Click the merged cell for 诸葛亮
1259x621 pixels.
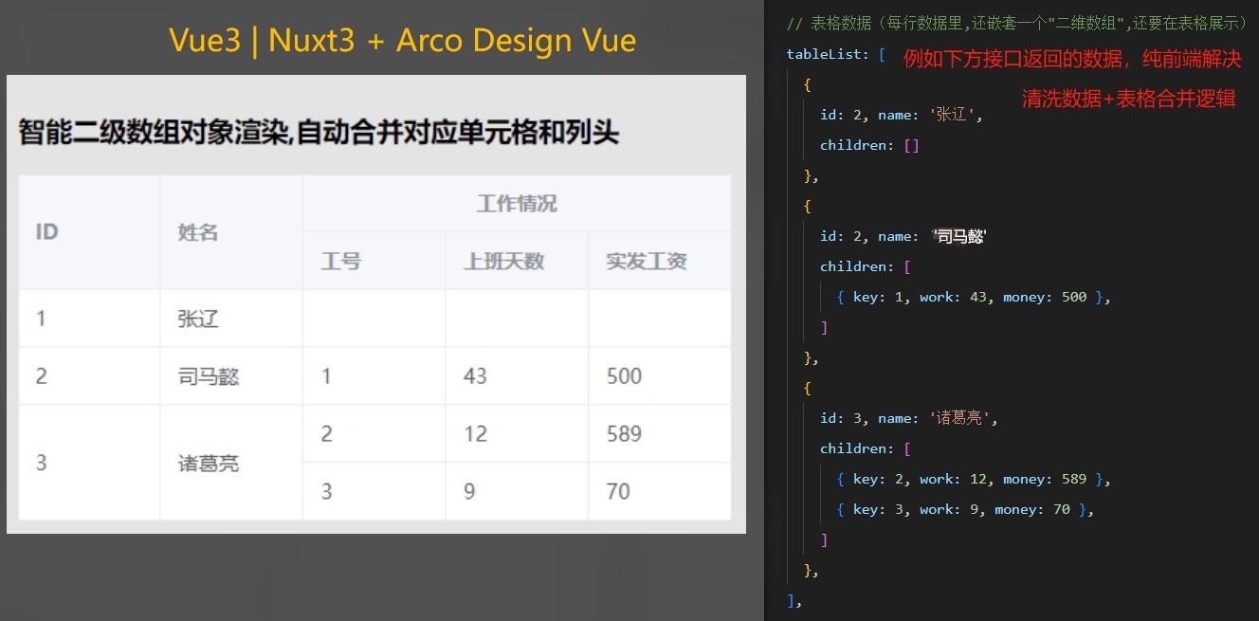207,462
